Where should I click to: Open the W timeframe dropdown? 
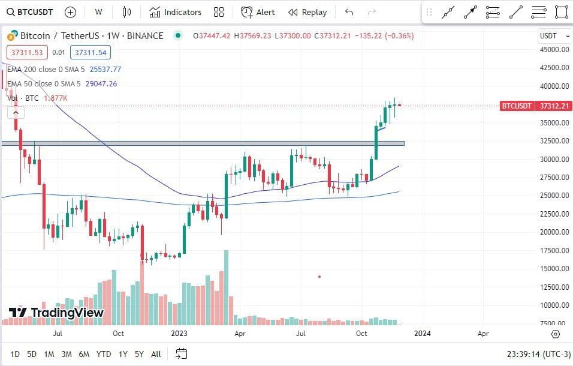[98, 11]
